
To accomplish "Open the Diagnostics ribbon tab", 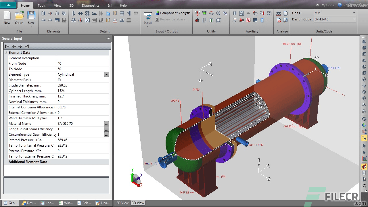I will coord(90,5).
